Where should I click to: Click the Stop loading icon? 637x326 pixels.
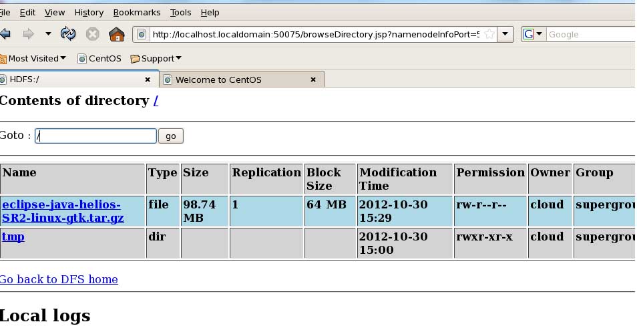click(93, 34)
